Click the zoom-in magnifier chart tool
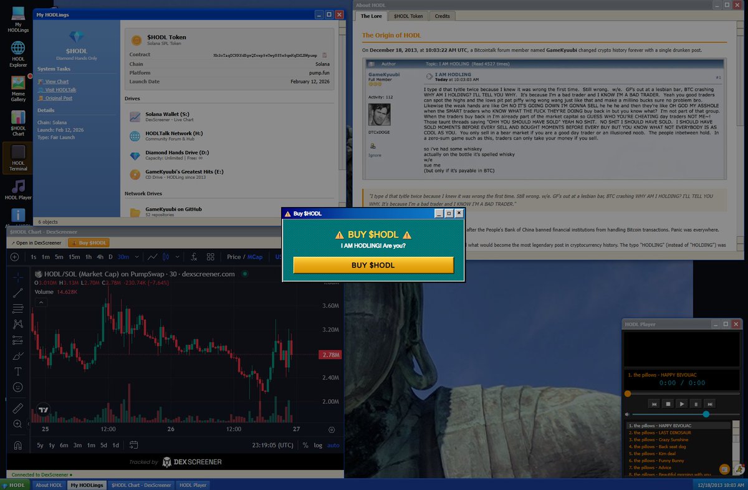 pyautogui.click(x=17, y=424)
